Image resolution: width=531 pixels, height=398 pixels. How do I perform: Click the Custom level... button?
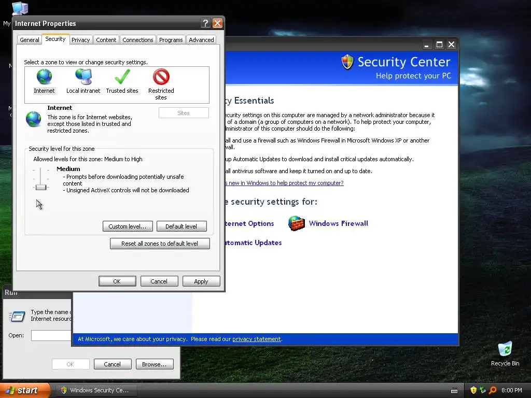click(x=128, y=226)
